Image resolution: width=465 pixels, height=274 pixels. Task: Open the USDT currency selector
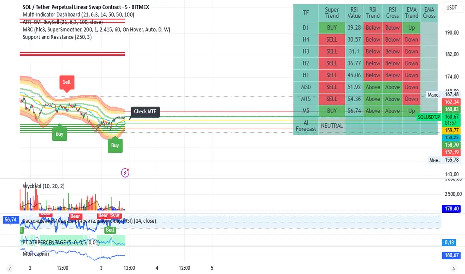coord(452,7)
